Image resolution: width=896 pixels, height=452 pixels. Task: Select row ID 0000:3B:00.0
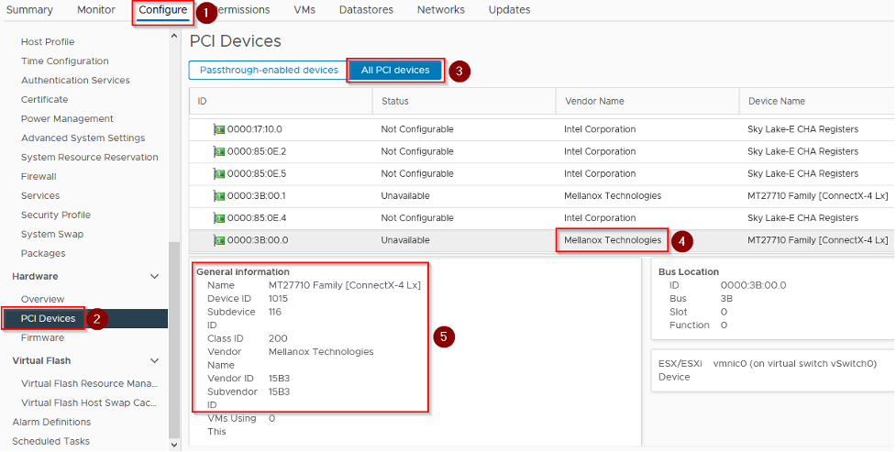pos(257,241)
